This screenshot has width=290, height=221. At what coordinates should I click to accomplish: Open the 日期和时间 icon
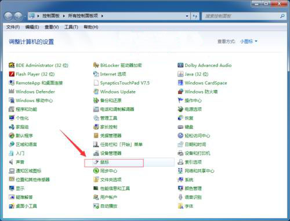coord(180,144)
